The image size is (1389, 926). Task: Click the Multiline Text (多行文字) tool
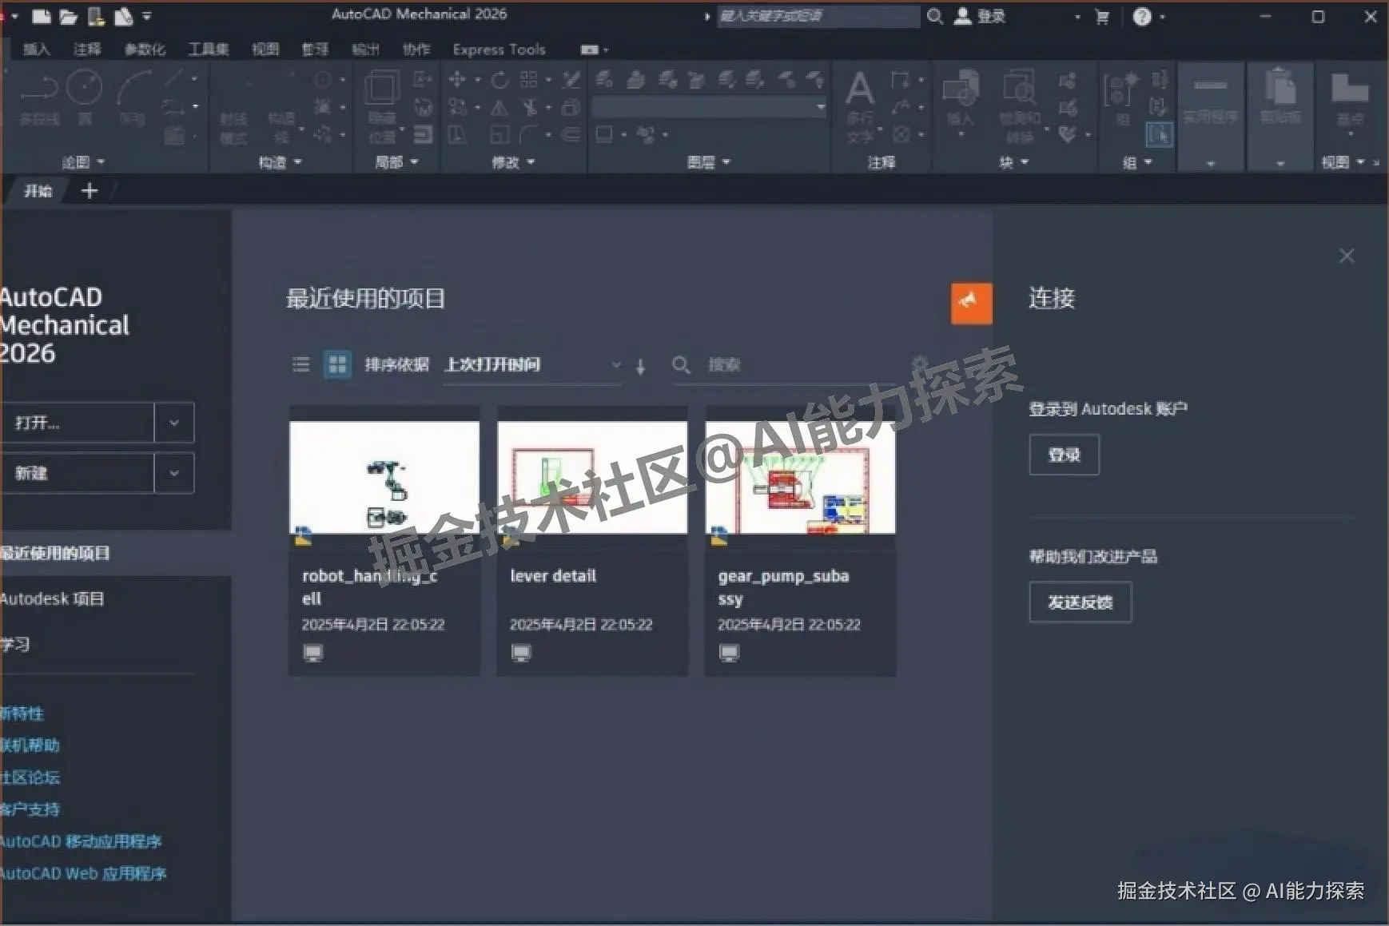click(x=860, y=106)
